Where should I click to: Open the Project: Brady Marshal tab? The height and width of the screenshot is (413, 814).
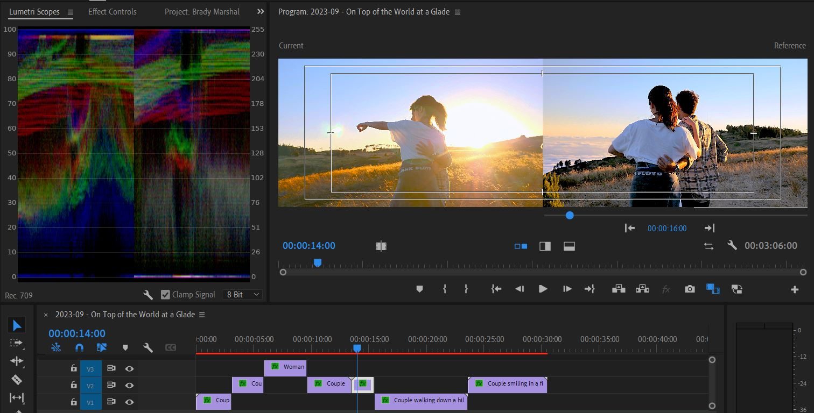(202, 11)
